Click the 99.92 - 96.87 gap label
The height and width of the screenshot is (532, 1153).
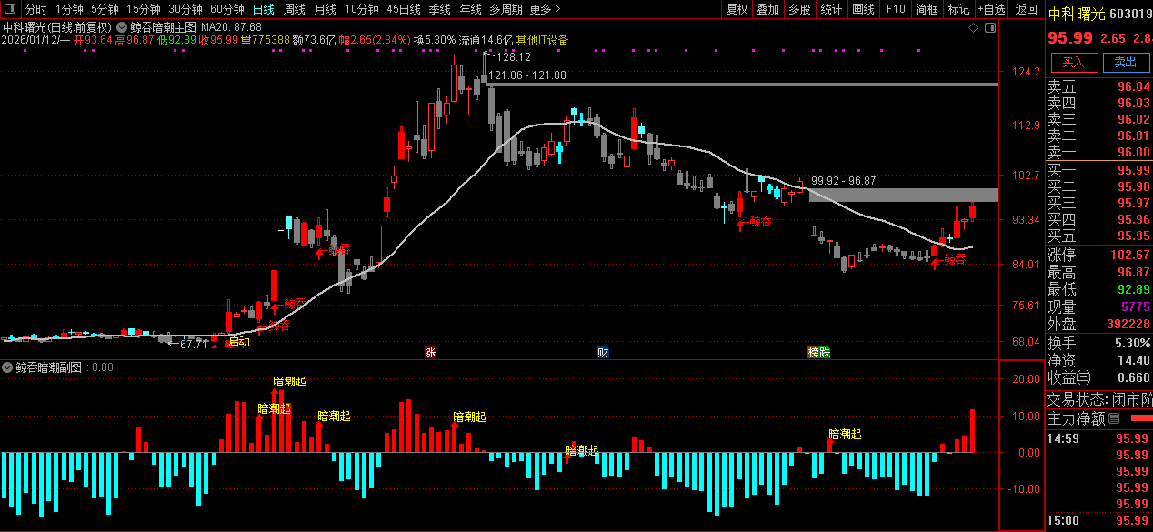click(843, 181)
